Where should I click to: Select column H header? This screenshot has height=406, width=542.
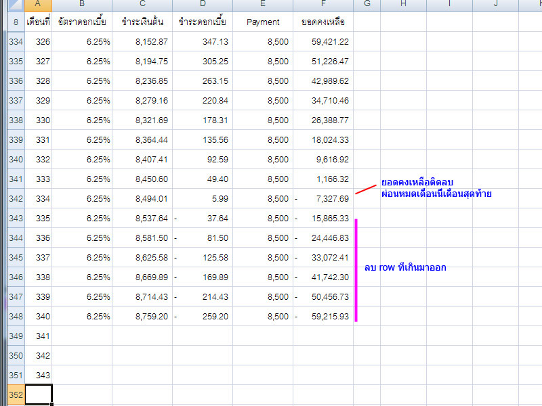coord(403,5)
